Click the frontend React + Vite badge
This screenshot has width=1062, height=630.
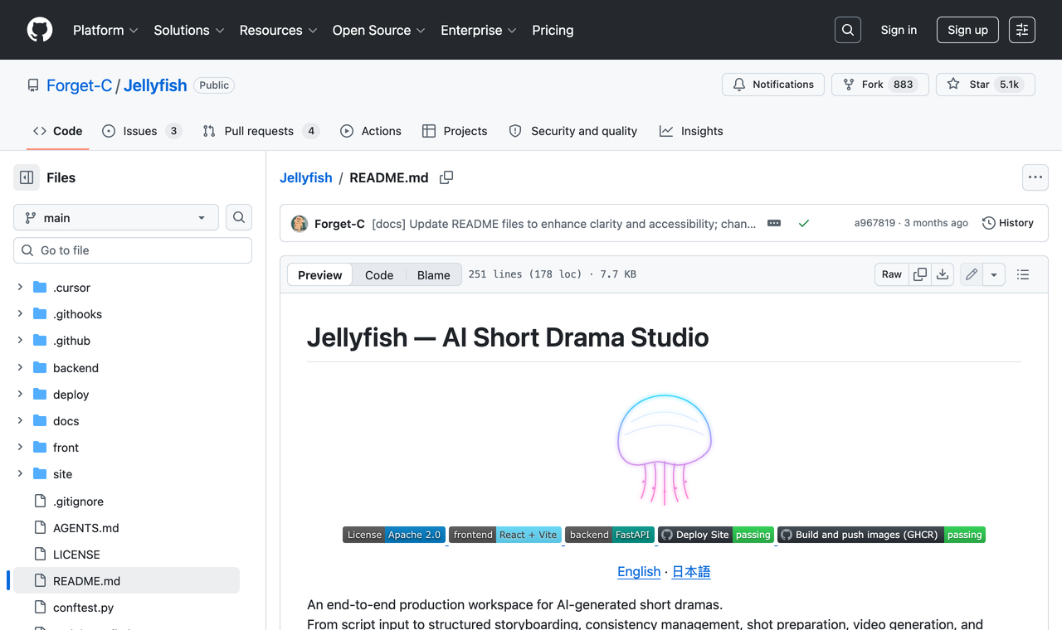[505, 535]
